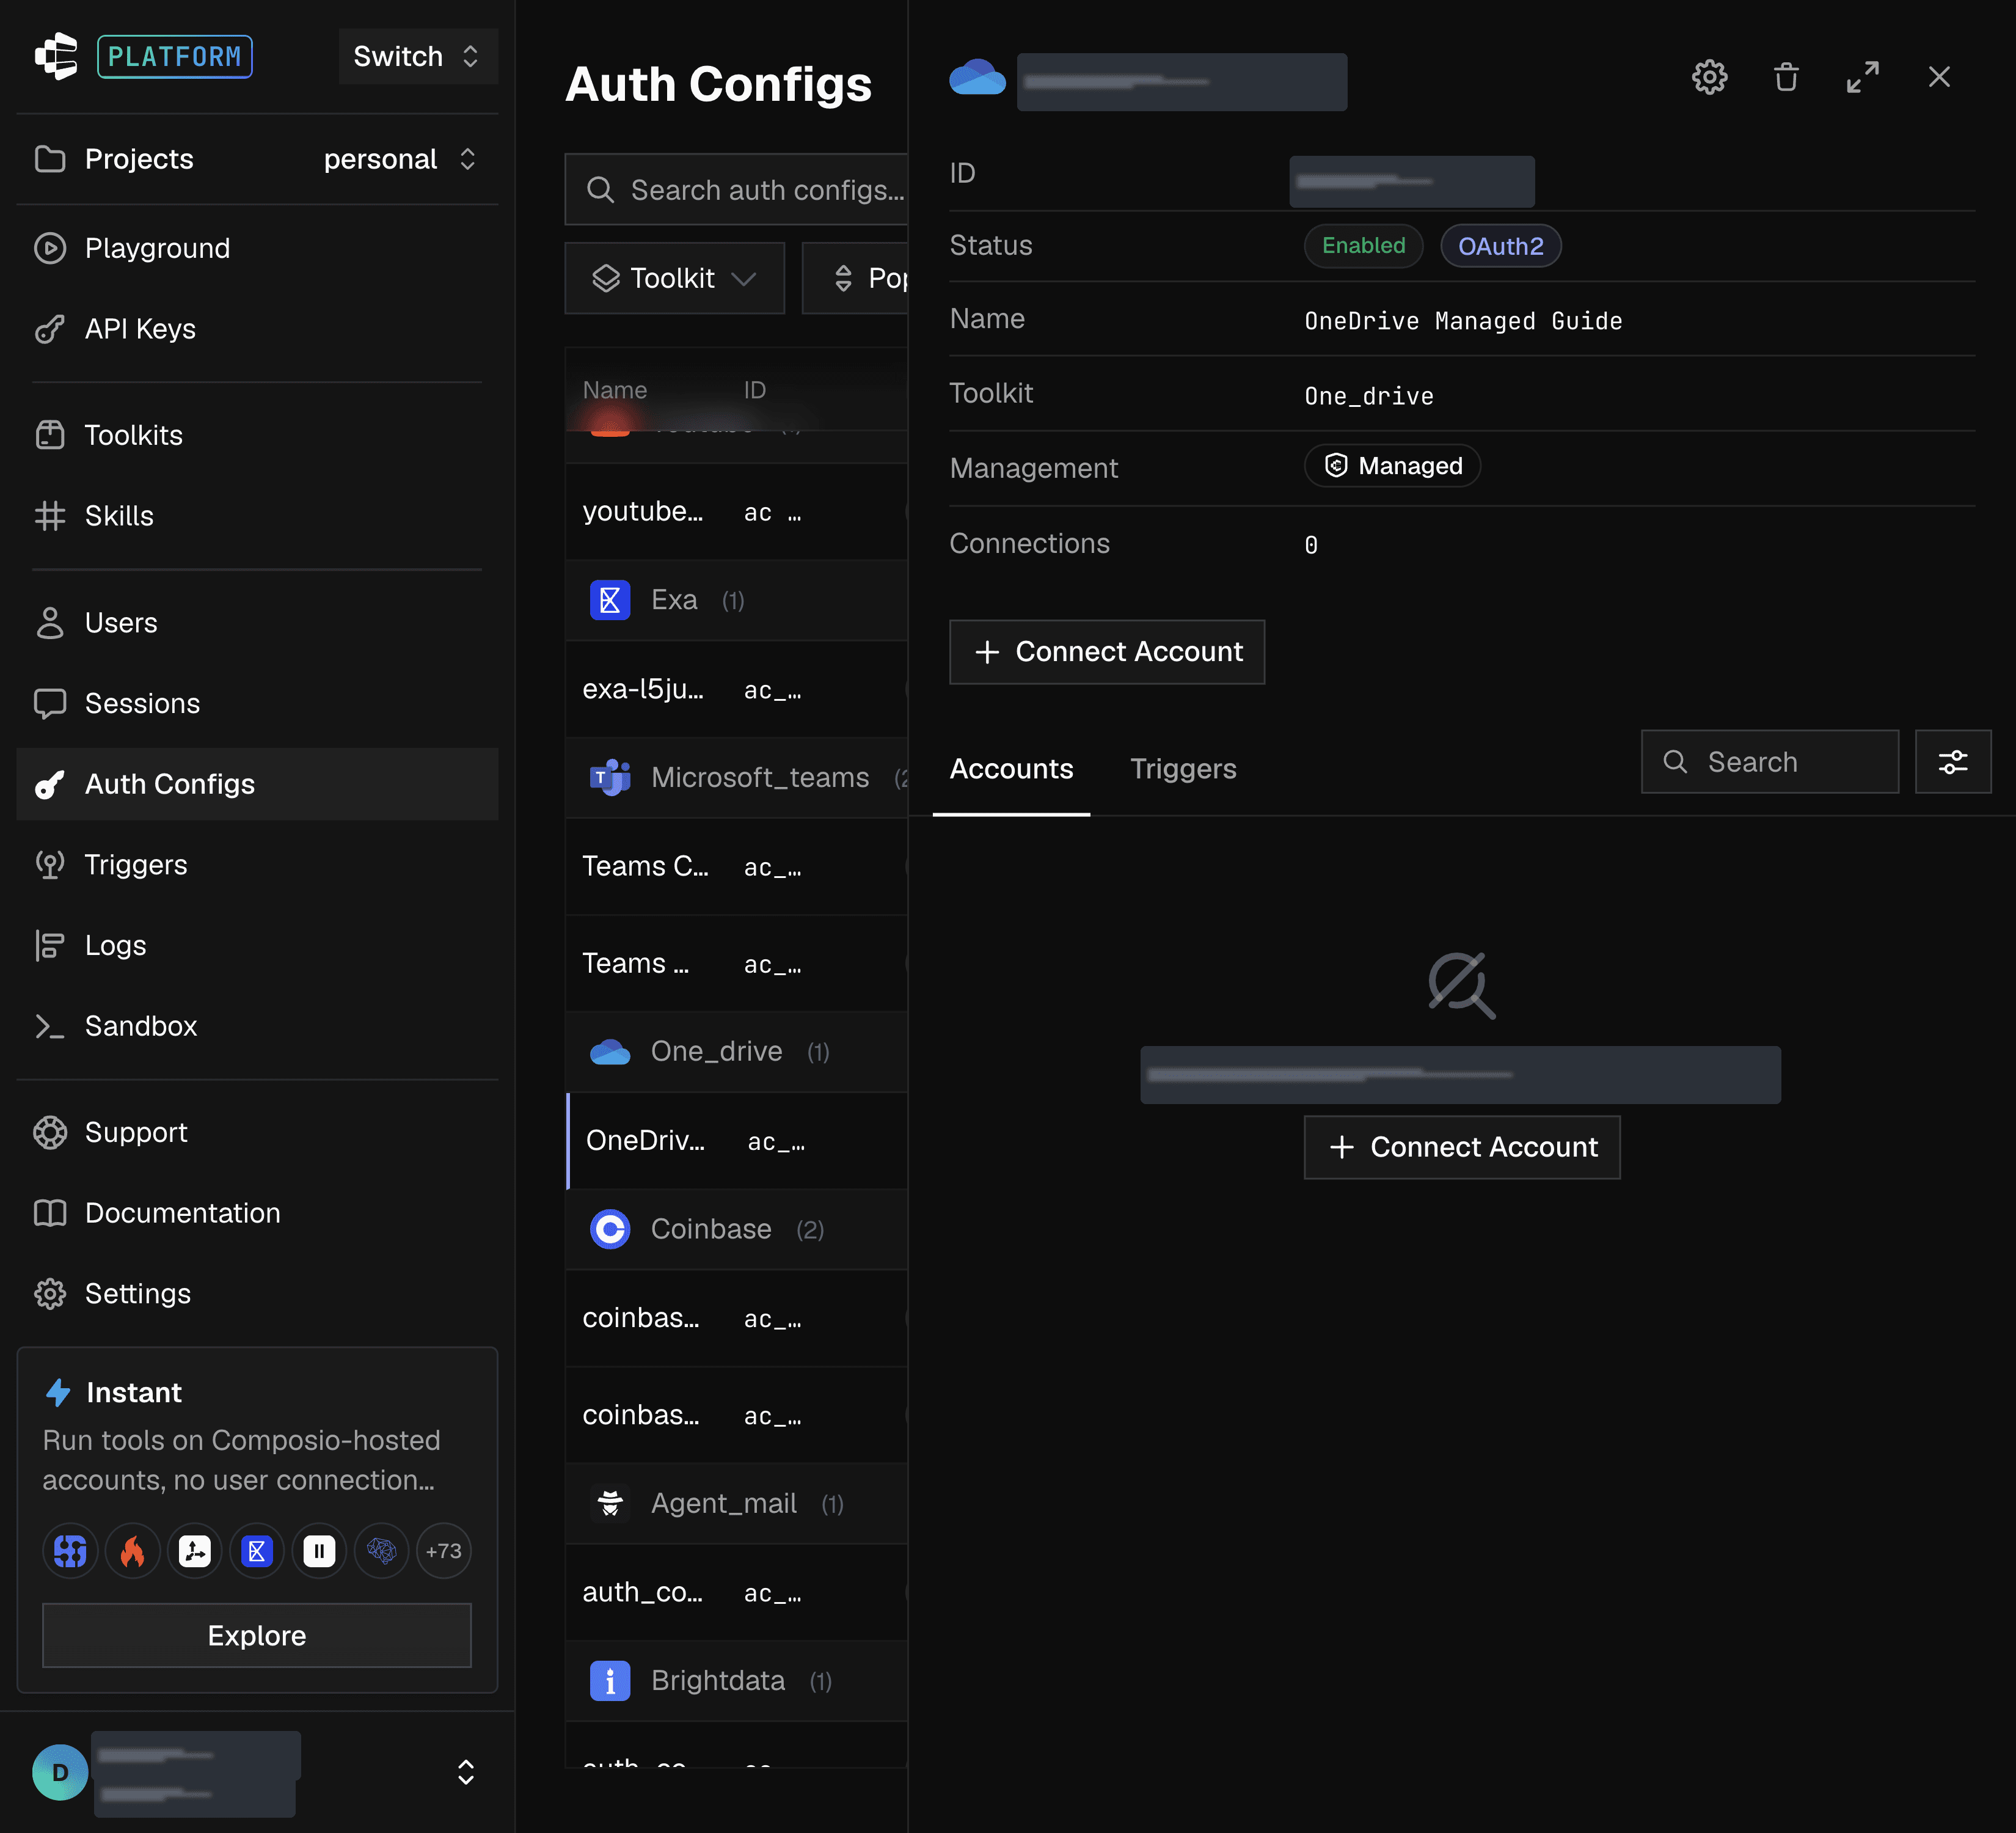2016x1833 pixels.
Task: Click the Composio logo in the sidebar
Action: [57, 56]
